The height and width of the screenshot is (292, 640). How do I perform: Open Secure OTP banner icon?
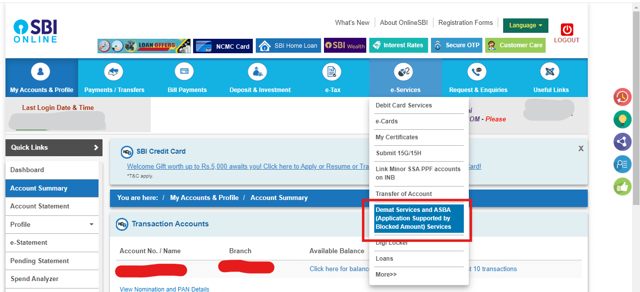click(x=438, y=45)
